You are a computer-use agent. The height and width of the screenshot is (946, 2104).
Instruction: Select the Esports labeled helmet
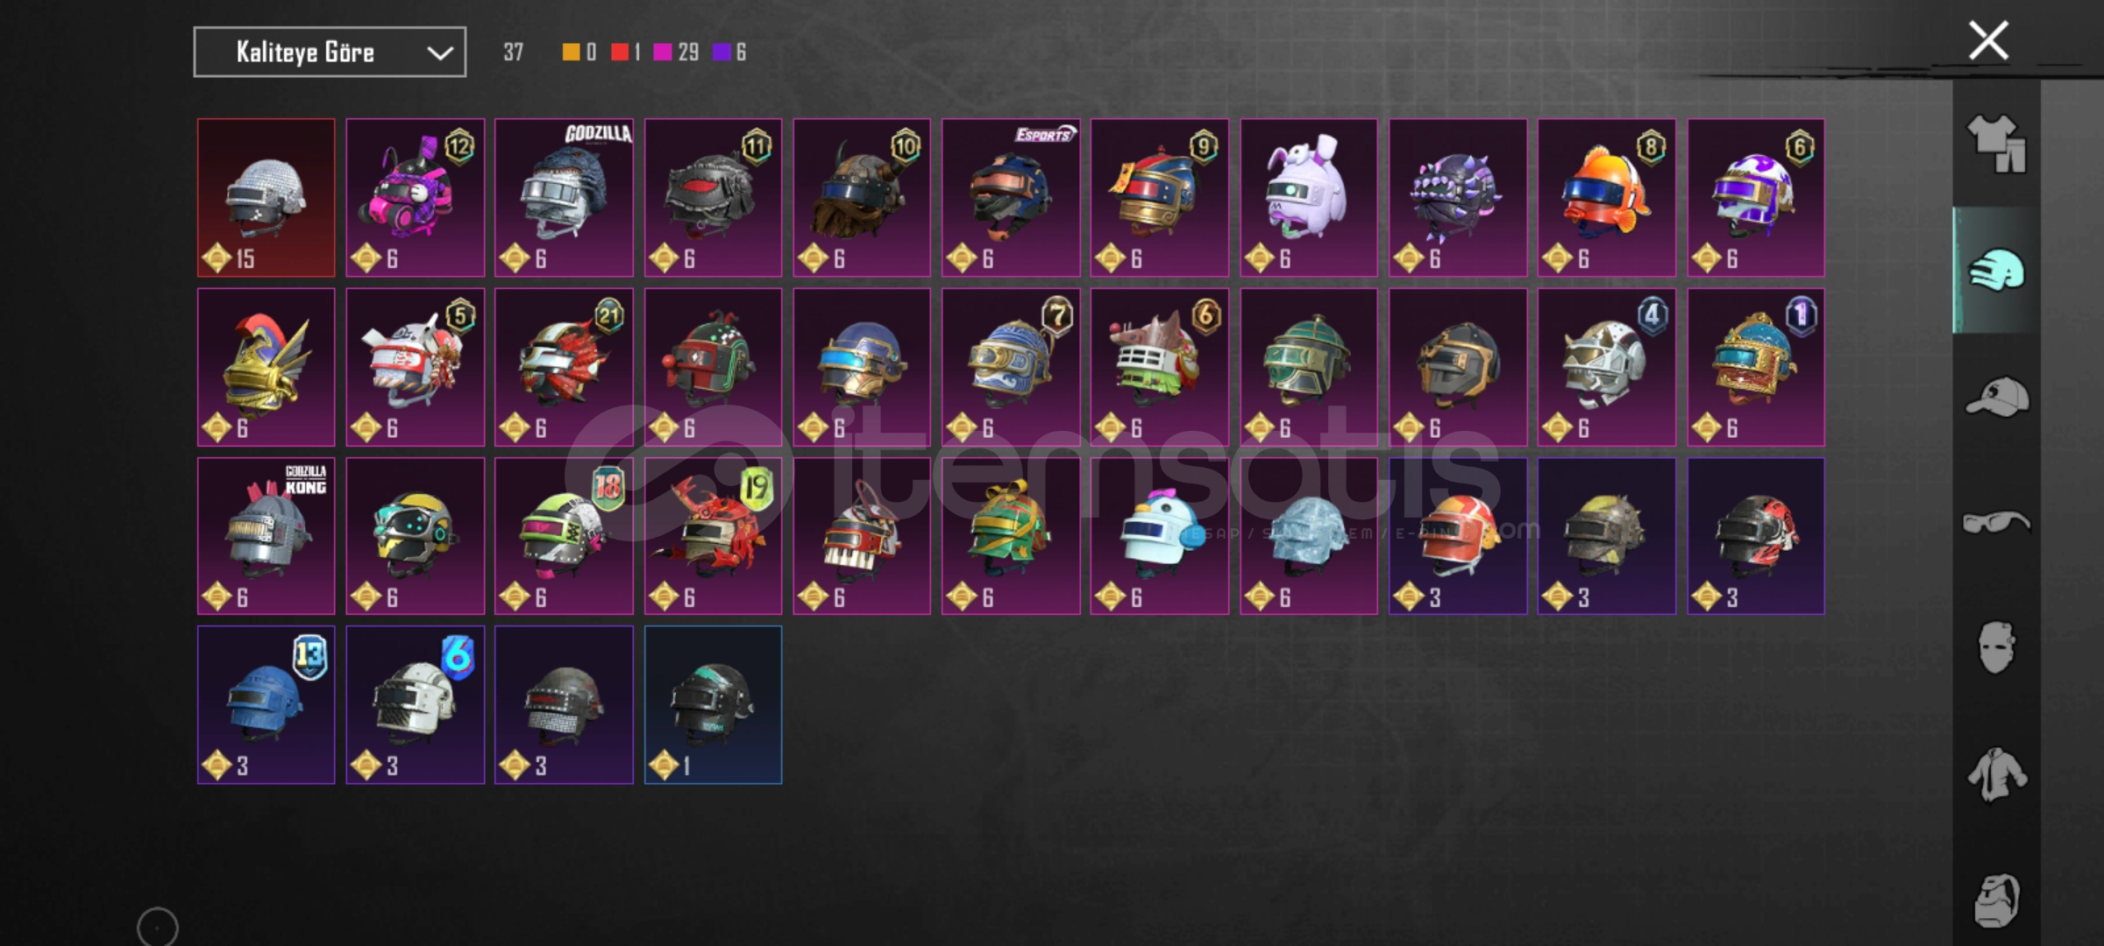(1011, 198)
